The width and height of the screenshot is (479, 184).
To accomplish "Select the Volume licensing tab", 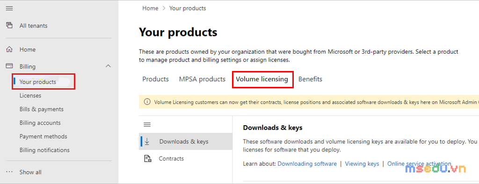I will [x=262, y=79].
